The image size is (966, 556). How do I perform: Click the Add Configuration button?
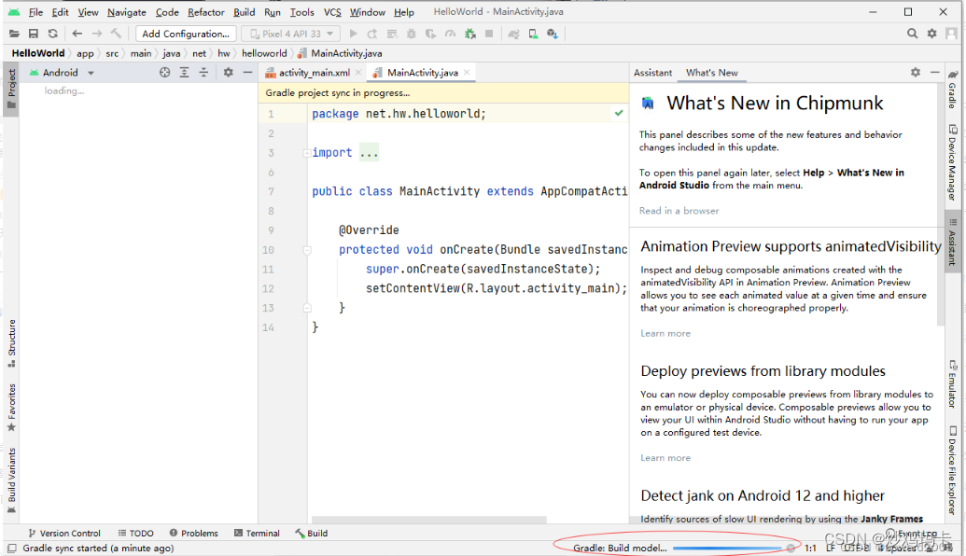[x=186, y=34]
